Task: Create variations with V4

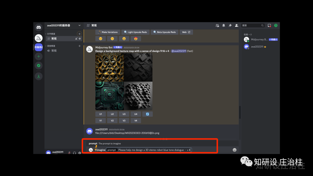Action: click(136, 121)
